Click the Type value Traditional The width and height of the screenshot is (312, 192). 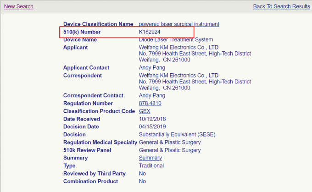tap(151, 166)
